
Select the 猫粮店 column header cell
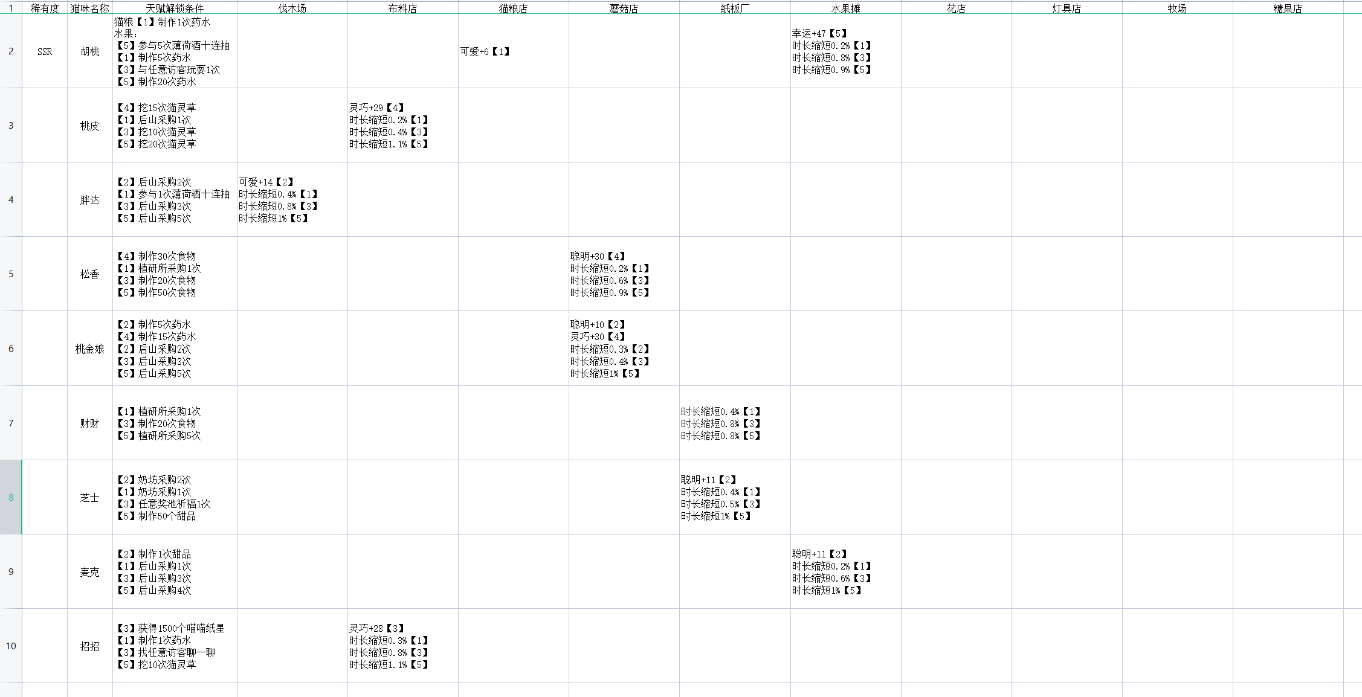click(514, 8)
